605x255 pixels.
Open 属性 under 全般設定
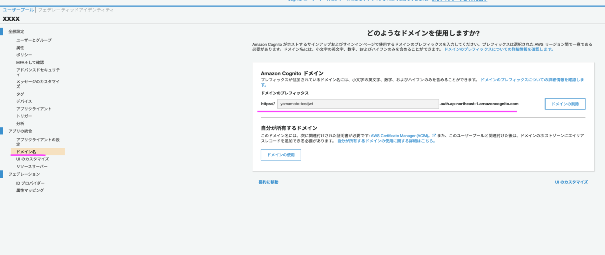(20, 47)
